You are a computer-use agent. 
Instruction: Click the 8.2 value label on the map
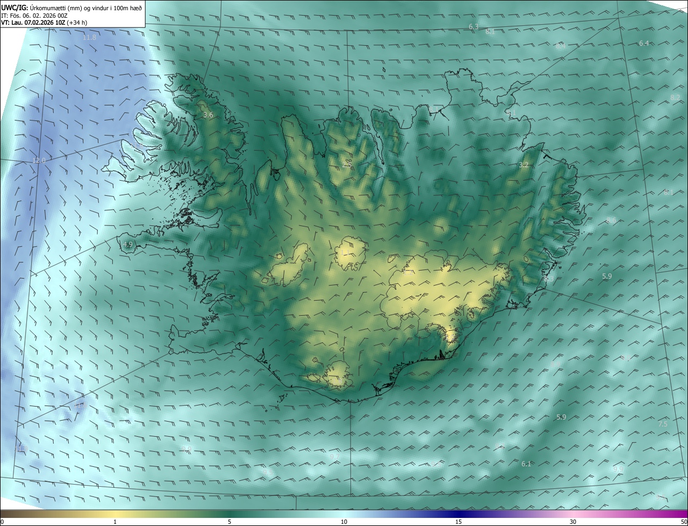click(x=675, y=97)
